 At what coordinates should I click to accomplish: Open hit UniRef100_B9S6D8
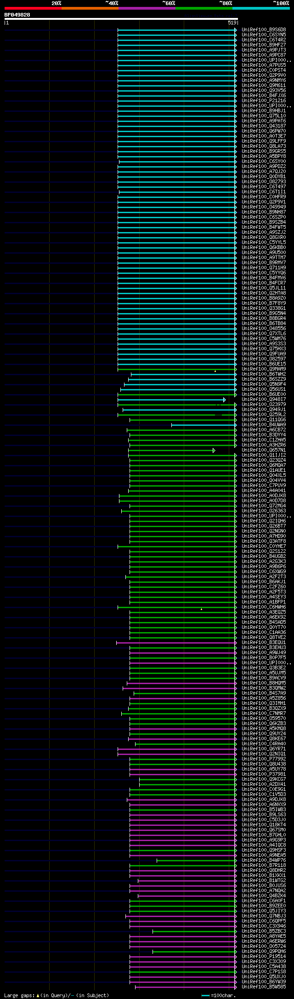(264, 29)
